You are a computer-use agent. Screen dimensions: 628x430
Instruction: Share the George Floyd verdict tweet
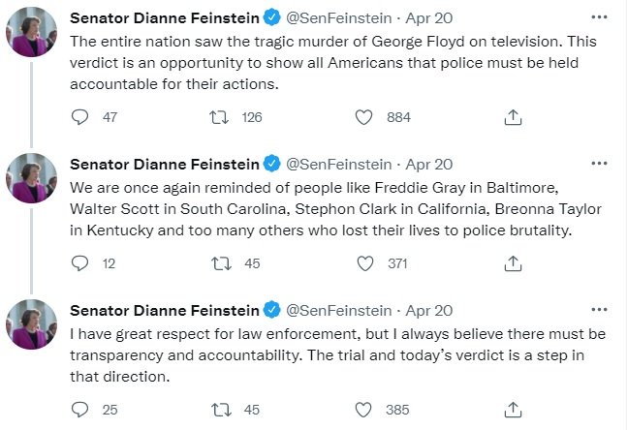click(515, 117)
